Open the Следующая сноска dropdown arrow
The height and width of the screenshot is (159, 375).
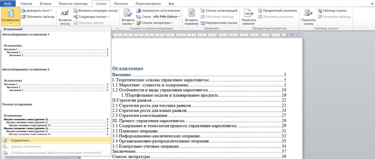pyautogui.click(x=108, y=17)
